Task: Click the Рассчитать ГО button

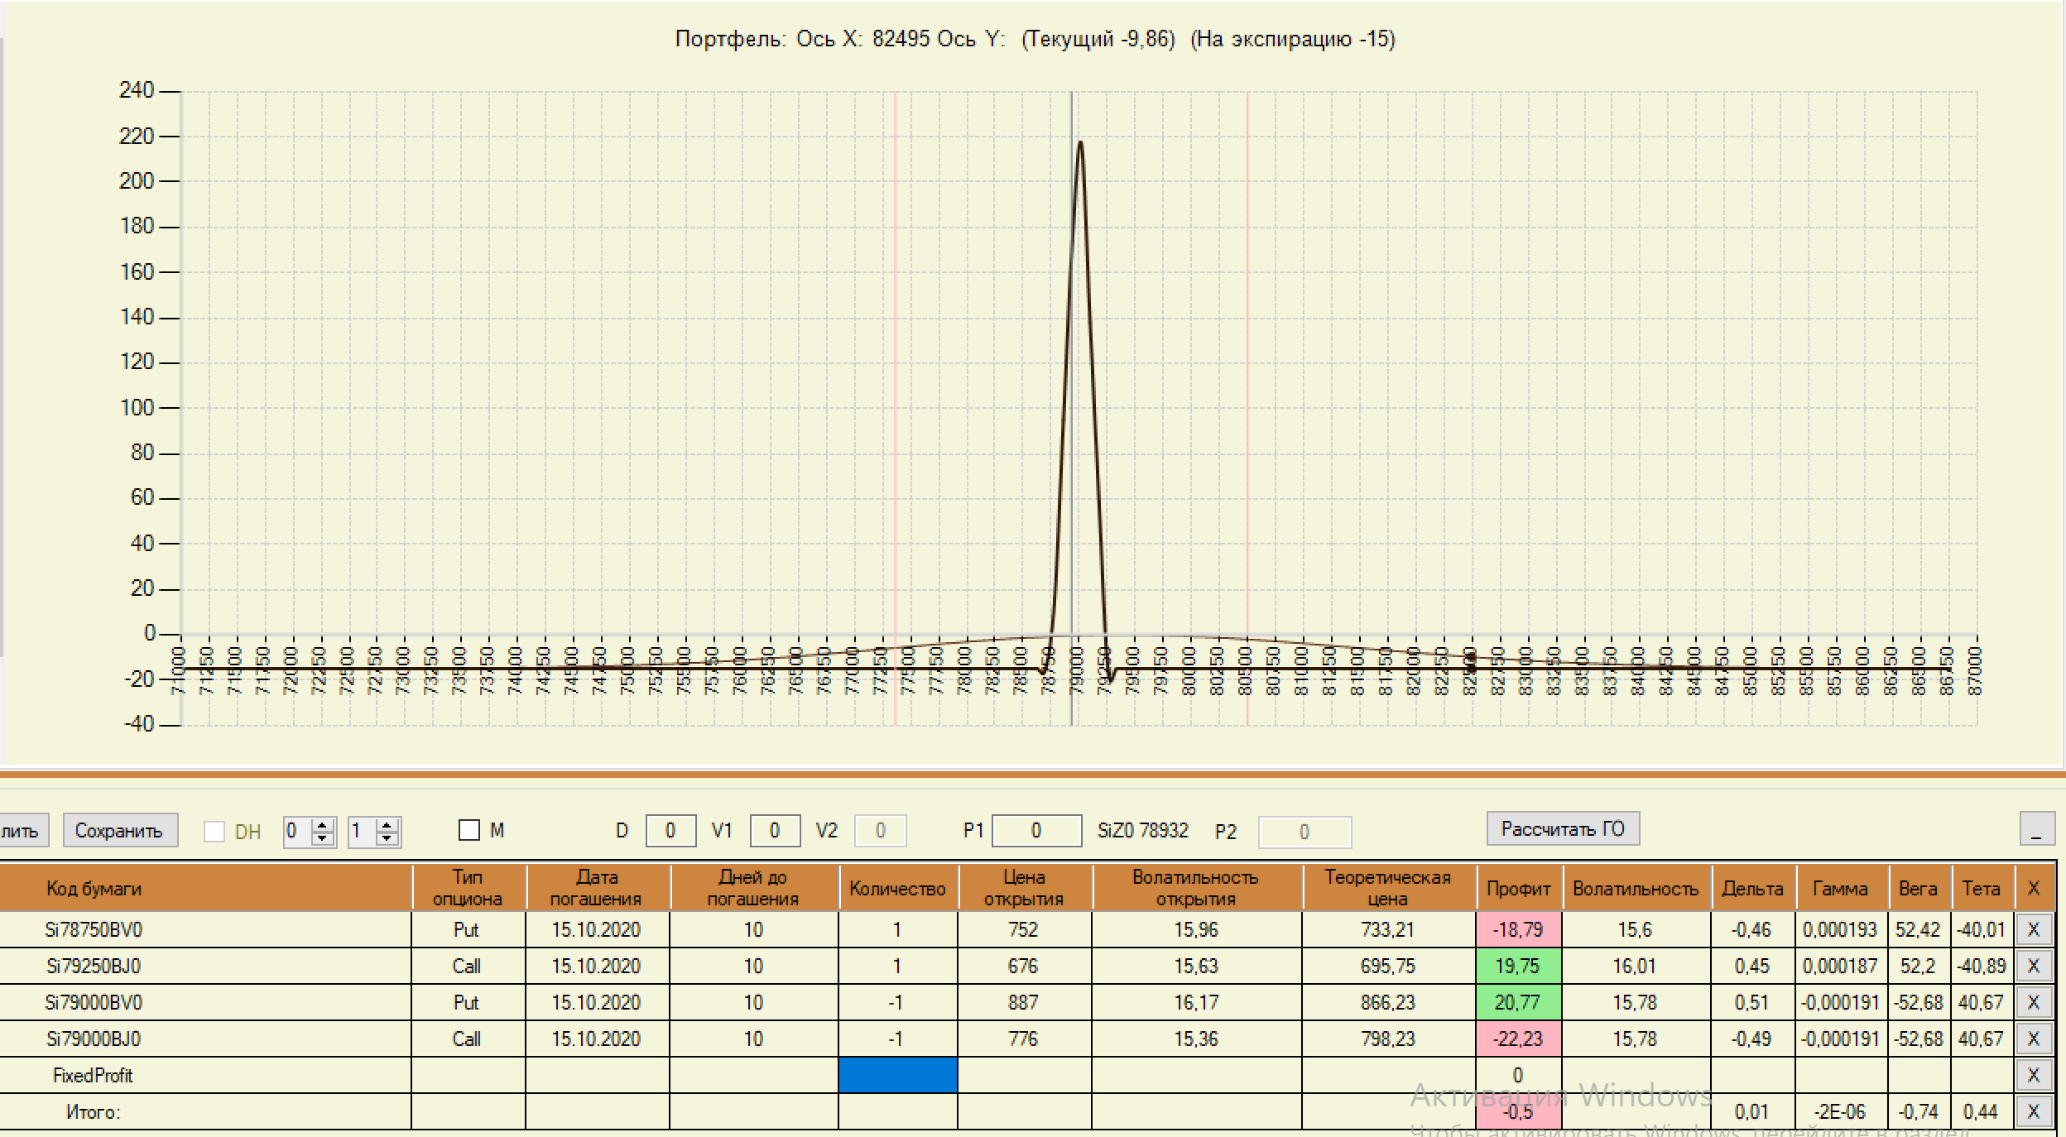Action: pyautogui.click(x=1562, y=829)
